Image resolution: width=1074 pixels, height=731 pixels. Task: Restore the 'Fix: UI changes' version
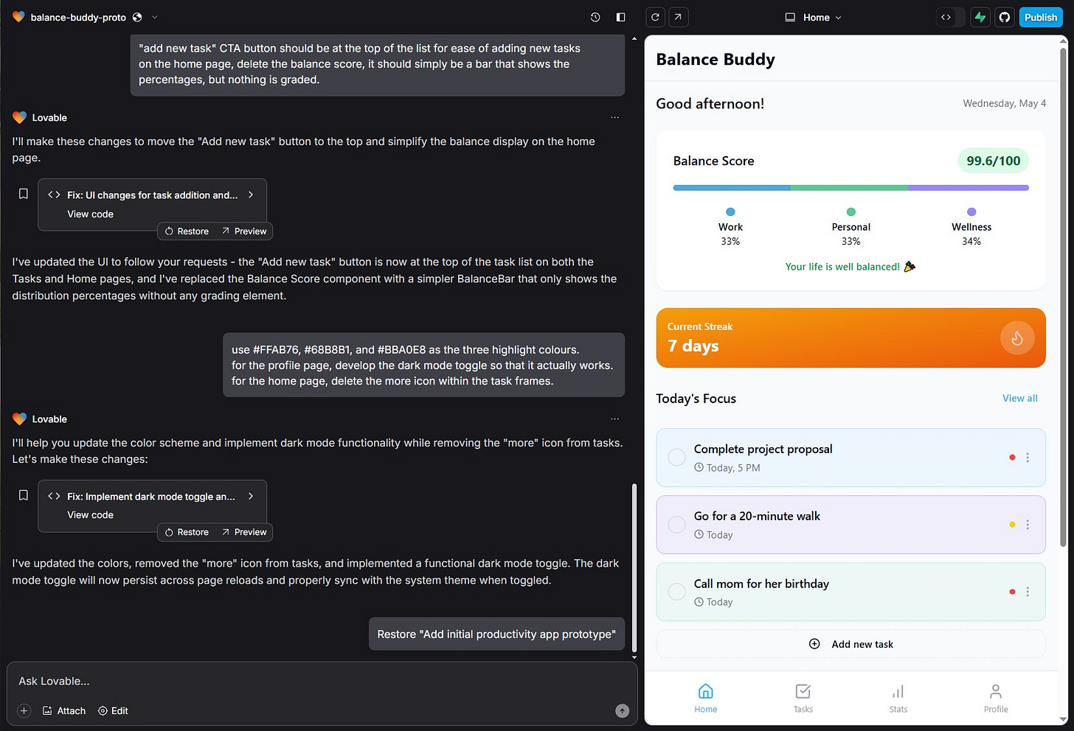point(187,231)
